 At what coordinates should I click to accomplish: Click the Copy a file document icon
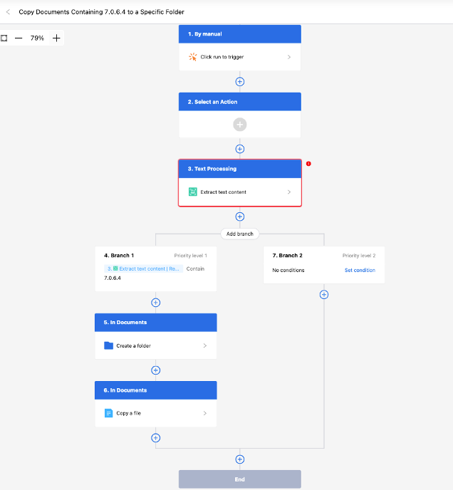108,413
